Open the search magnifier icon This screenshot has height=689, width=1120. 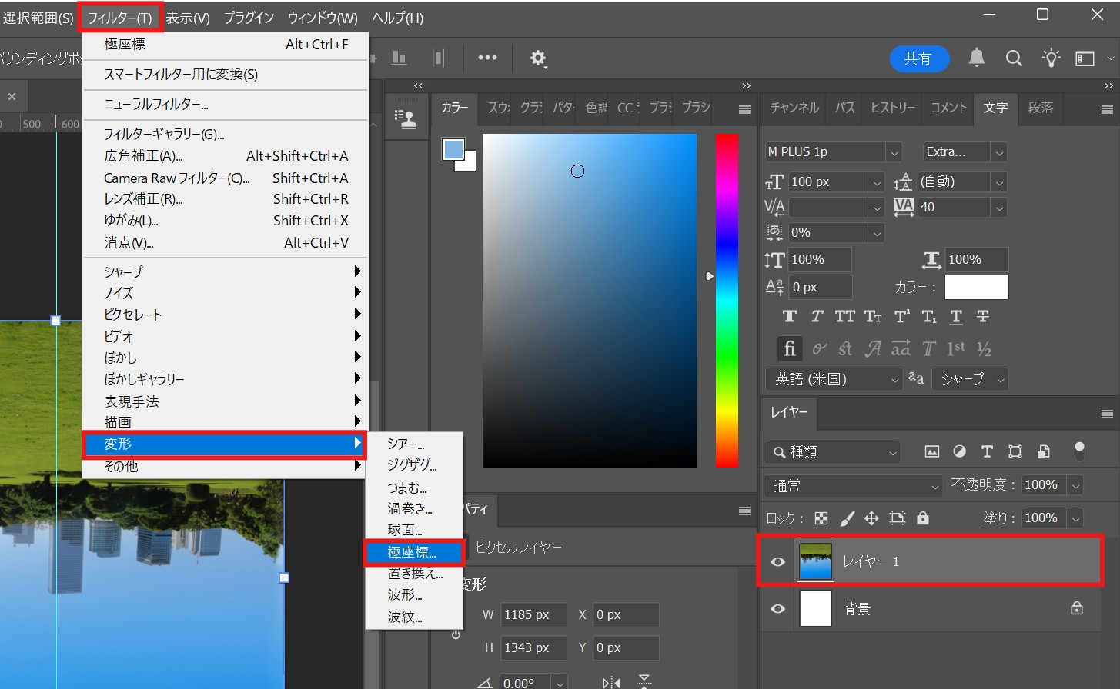(1014, 58)
